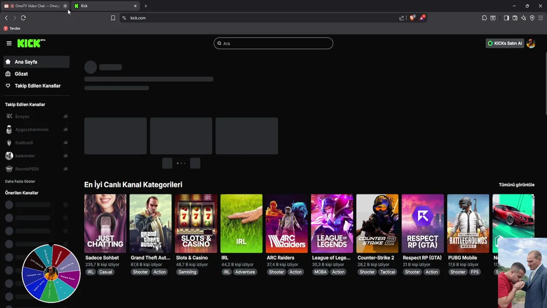Open Takip Edilen Kanallar menu item
Screen dimensions: 547x308
36,86
